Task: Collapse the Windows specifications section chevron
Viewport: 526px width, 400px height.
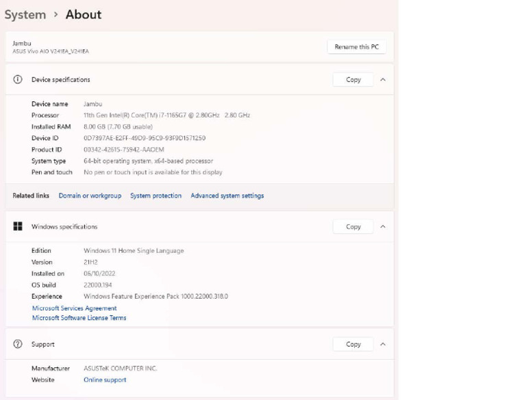Action: point(383,227)
